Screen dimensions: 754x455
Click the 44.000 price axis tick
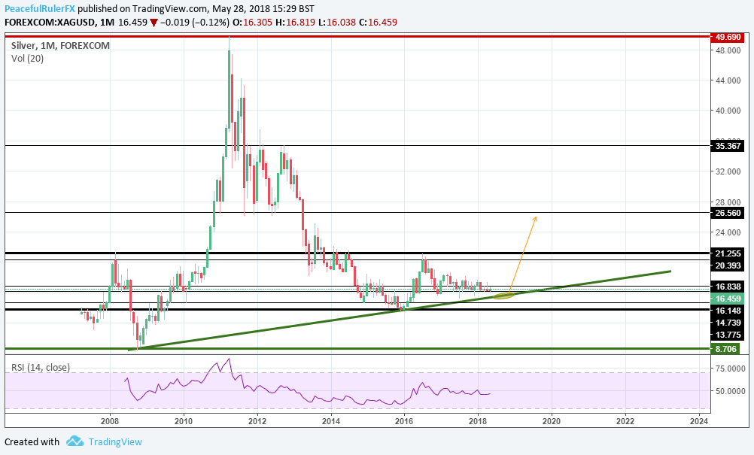click(728, 80)
